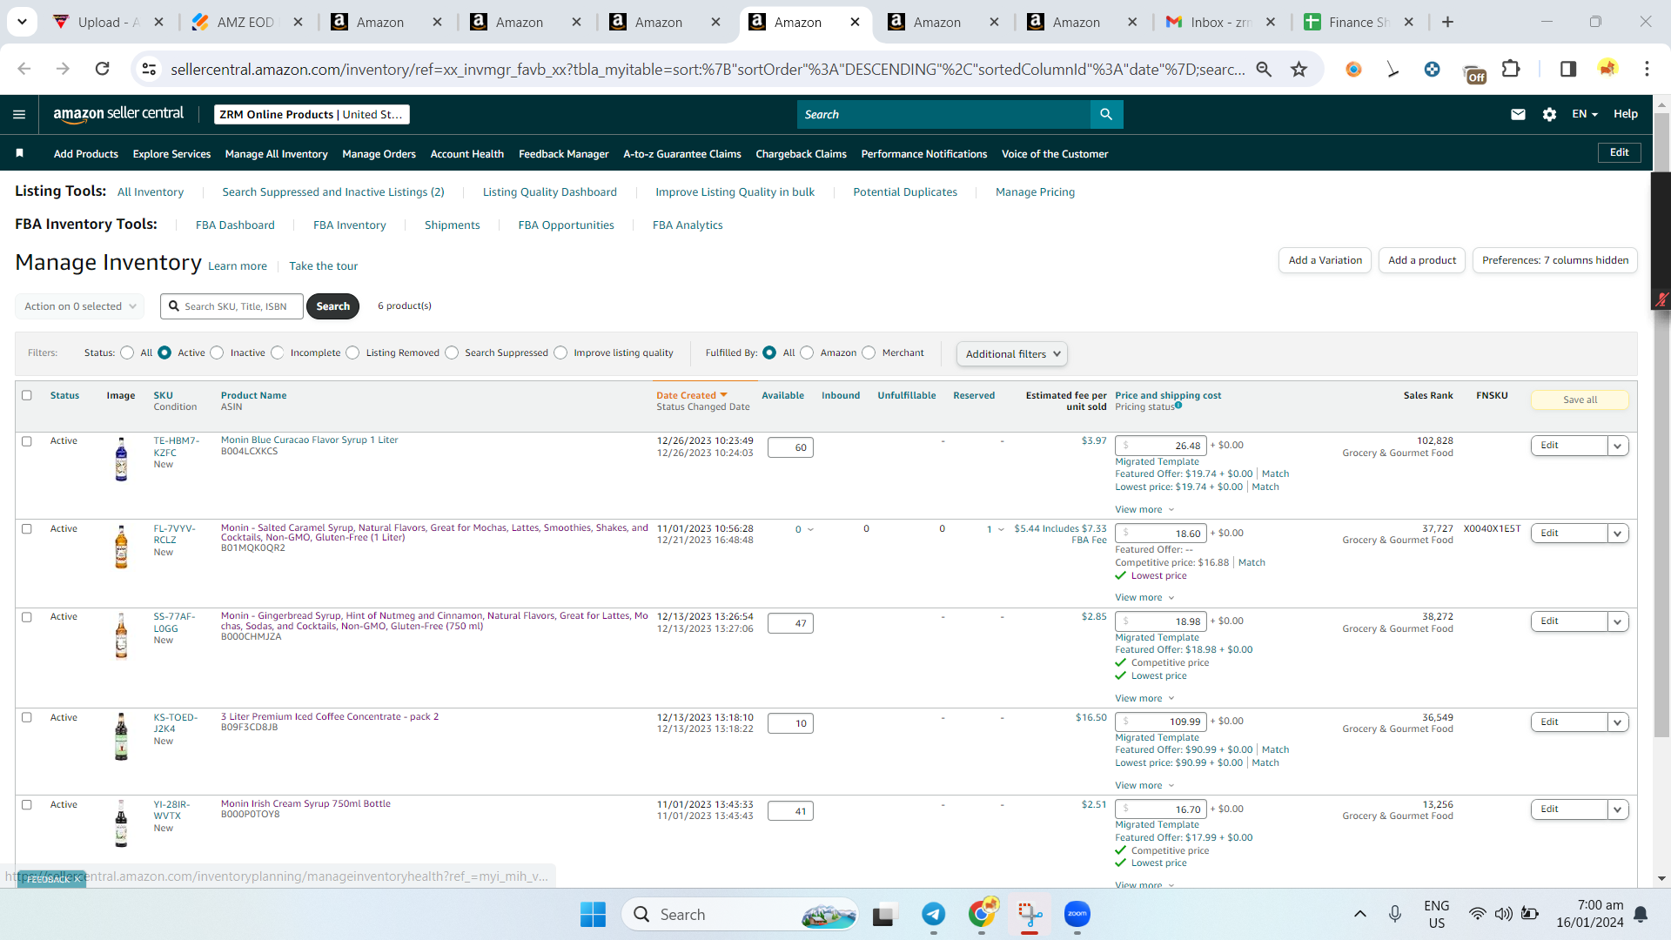Viewport: 1671px width, 940px height.
Task: Click the pricing status info icon
Action: tap(1178, 405)
